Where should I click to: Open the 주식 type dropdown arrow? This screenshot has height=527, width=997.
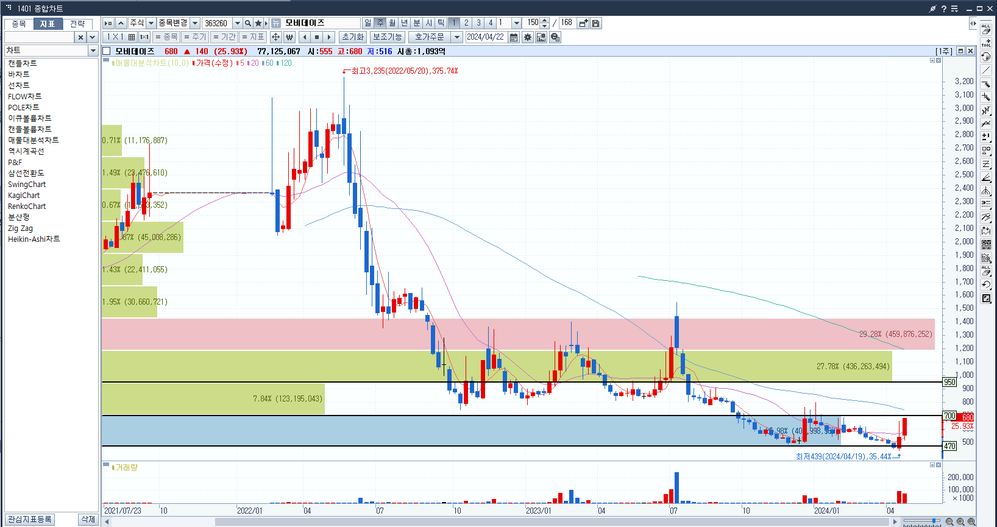pos(151,23)
